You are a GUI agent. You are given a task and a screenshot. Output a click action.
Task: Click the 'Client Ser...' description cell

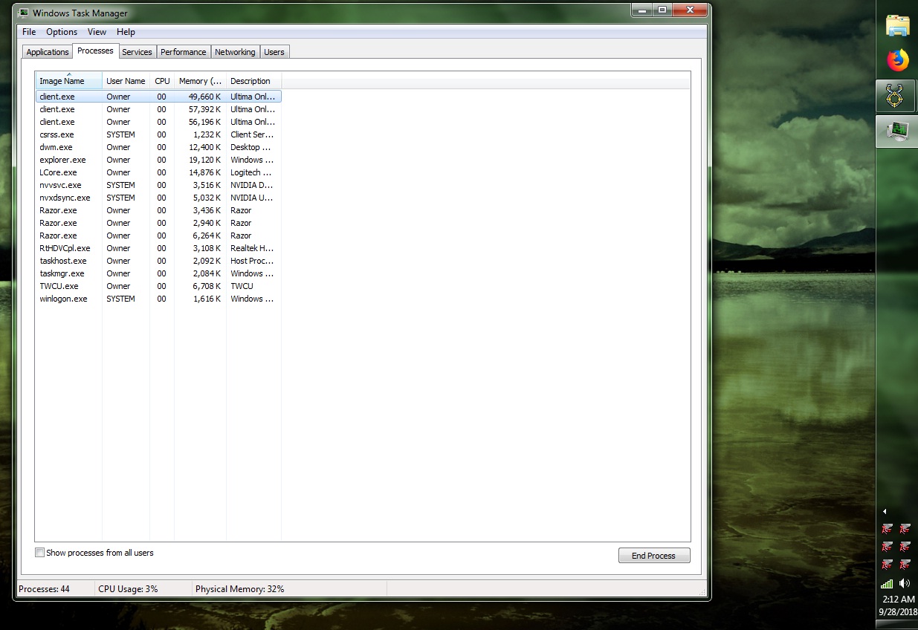(252, 134)
